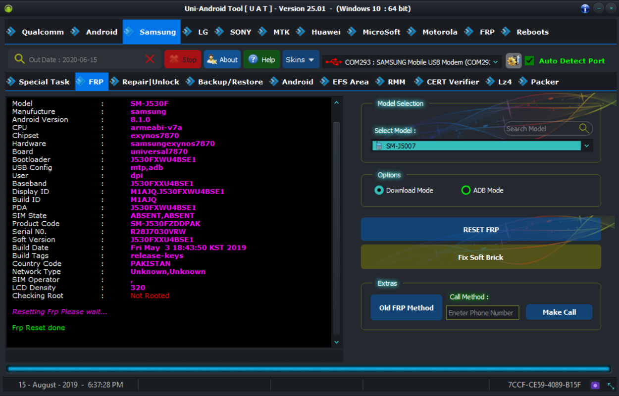This screenshot has height=396, width=619.
Task: Open the Reboots tab
Action: [x=525, y=32]
